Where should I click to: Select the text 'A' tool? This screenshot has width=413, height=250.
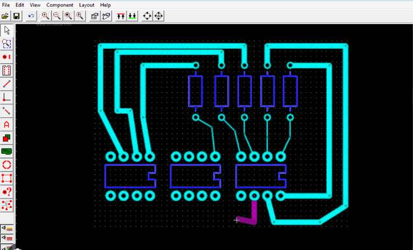coord(7,124)
